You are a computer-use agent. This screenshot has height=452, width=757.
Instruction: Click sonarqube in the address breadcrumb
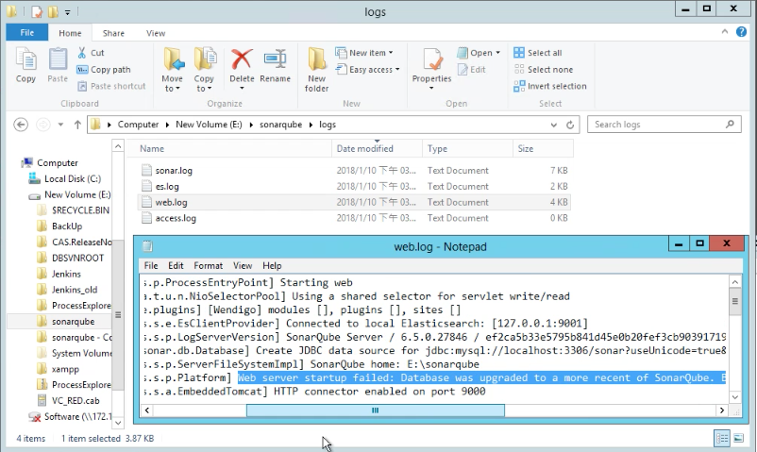(x=280, y=125)
